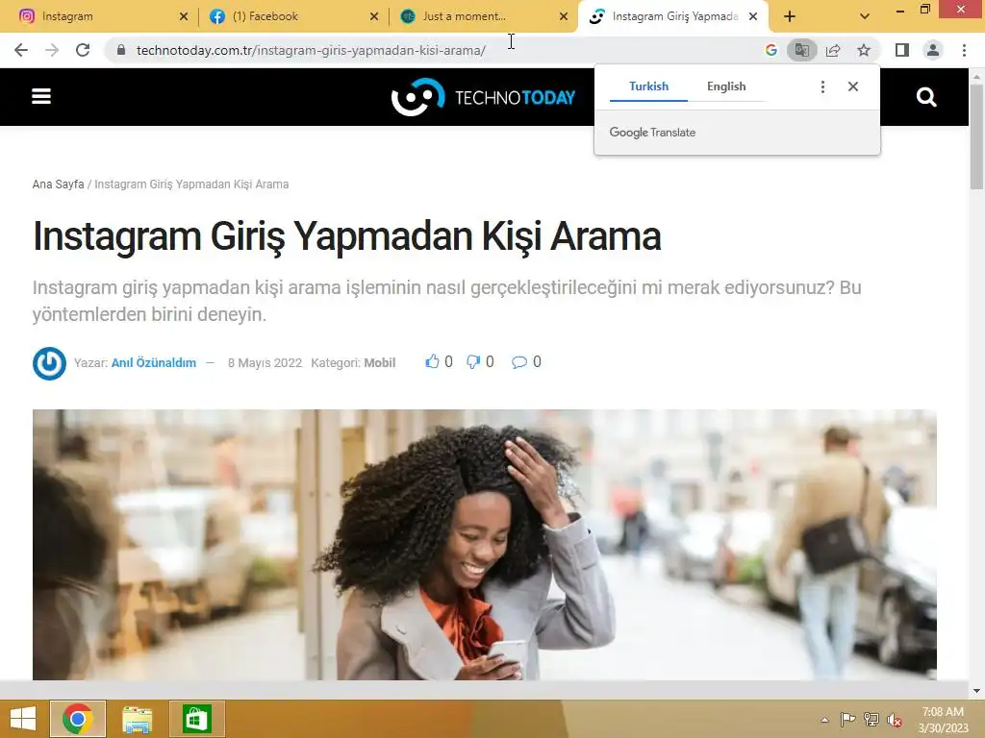This screenshot has width=985, height=738.
Task: Show hidden system tray icons
Action: click(x=824, y=720)
